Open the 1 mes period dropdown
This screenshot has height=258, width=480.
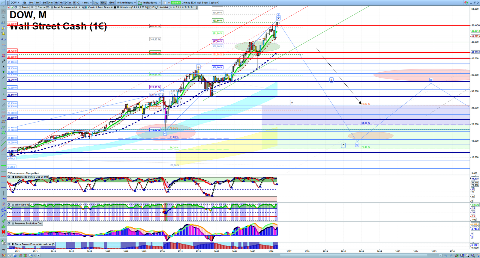pos(87,3)
